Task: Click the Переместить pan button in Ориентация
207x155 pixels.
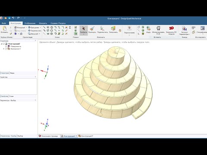Action: click(34, 31)
